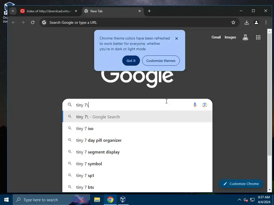
Task: Select 'tiny 7 segment display' suggestion
Action: [137, 152]
